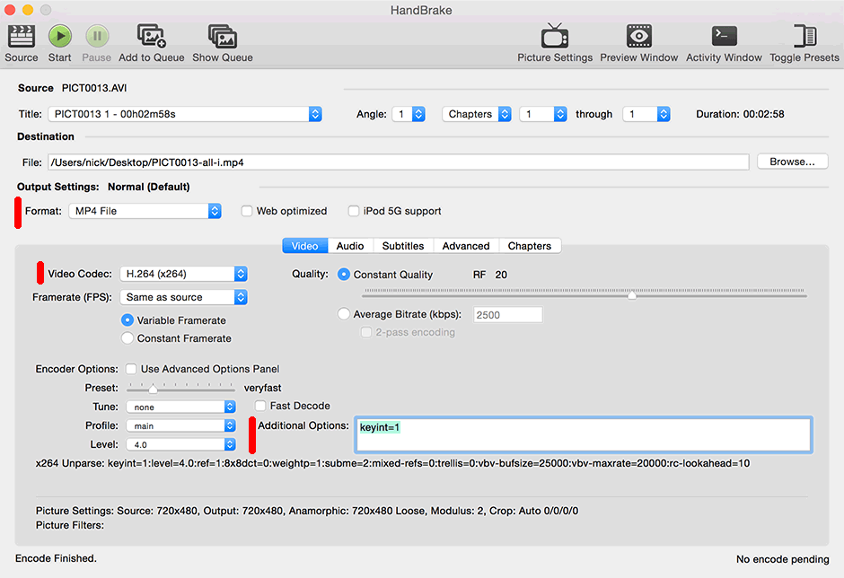Click the Add to Queue icon

151,36
